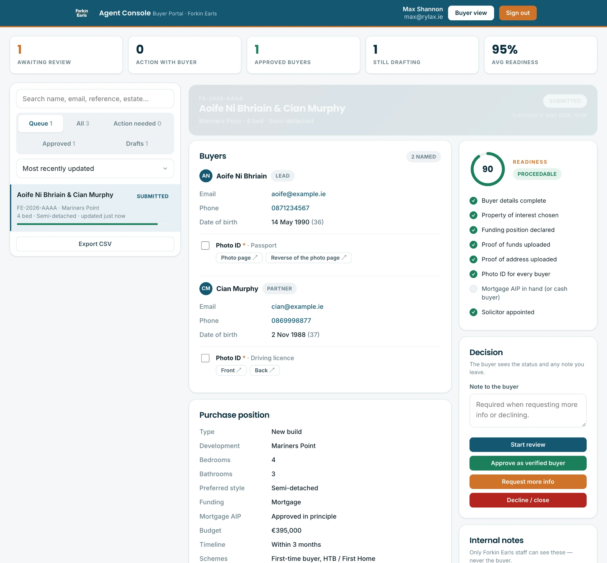Focus the search name, email, reference field

[x=95, y=99]
